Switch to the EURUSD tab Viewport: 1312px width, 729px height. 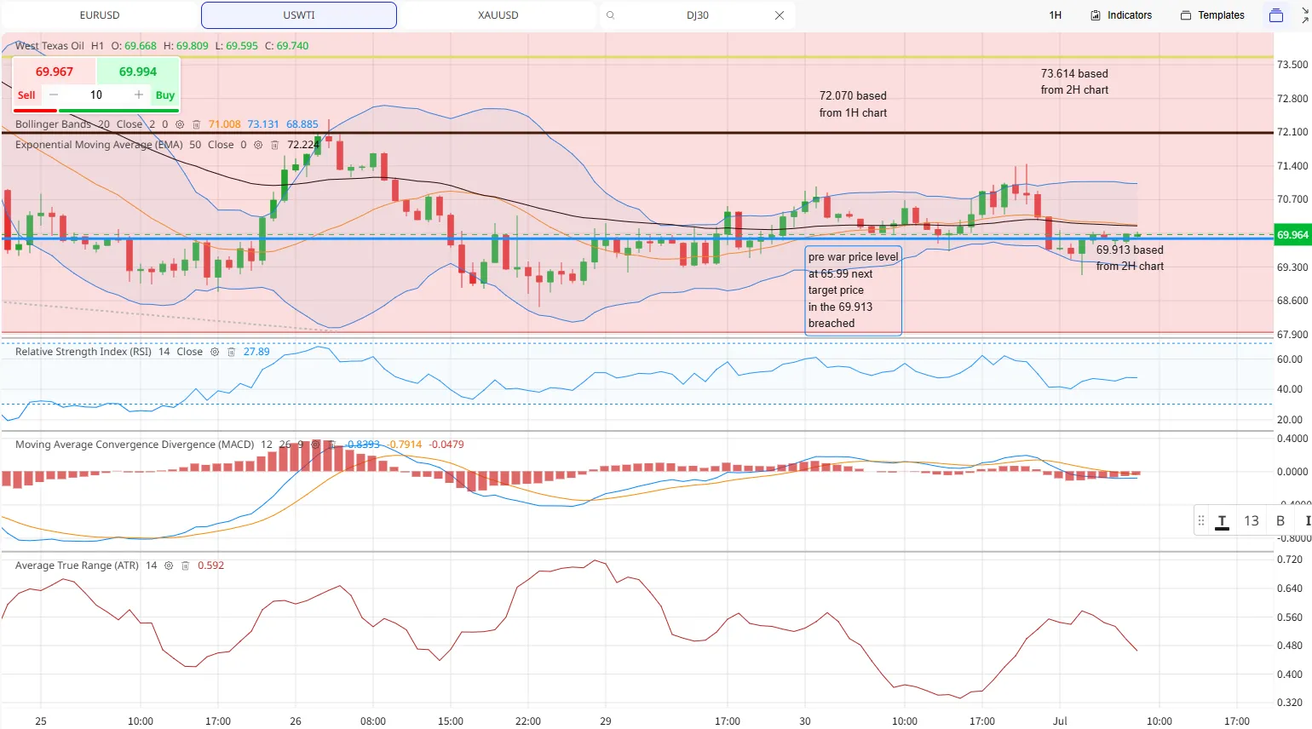click(x=100, y=15)
